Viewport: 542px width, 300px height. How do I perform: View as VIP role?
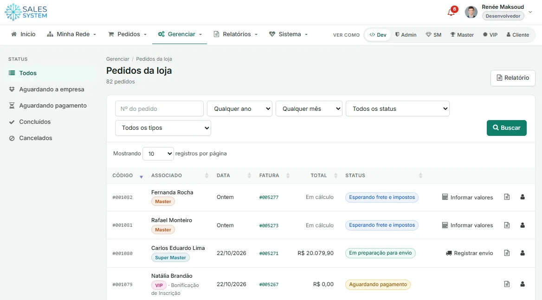tap(490, 35)
